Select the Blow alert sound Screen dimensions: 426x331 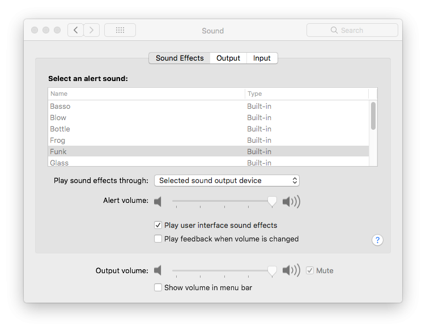pyautogui.click(x=208, y=118)
